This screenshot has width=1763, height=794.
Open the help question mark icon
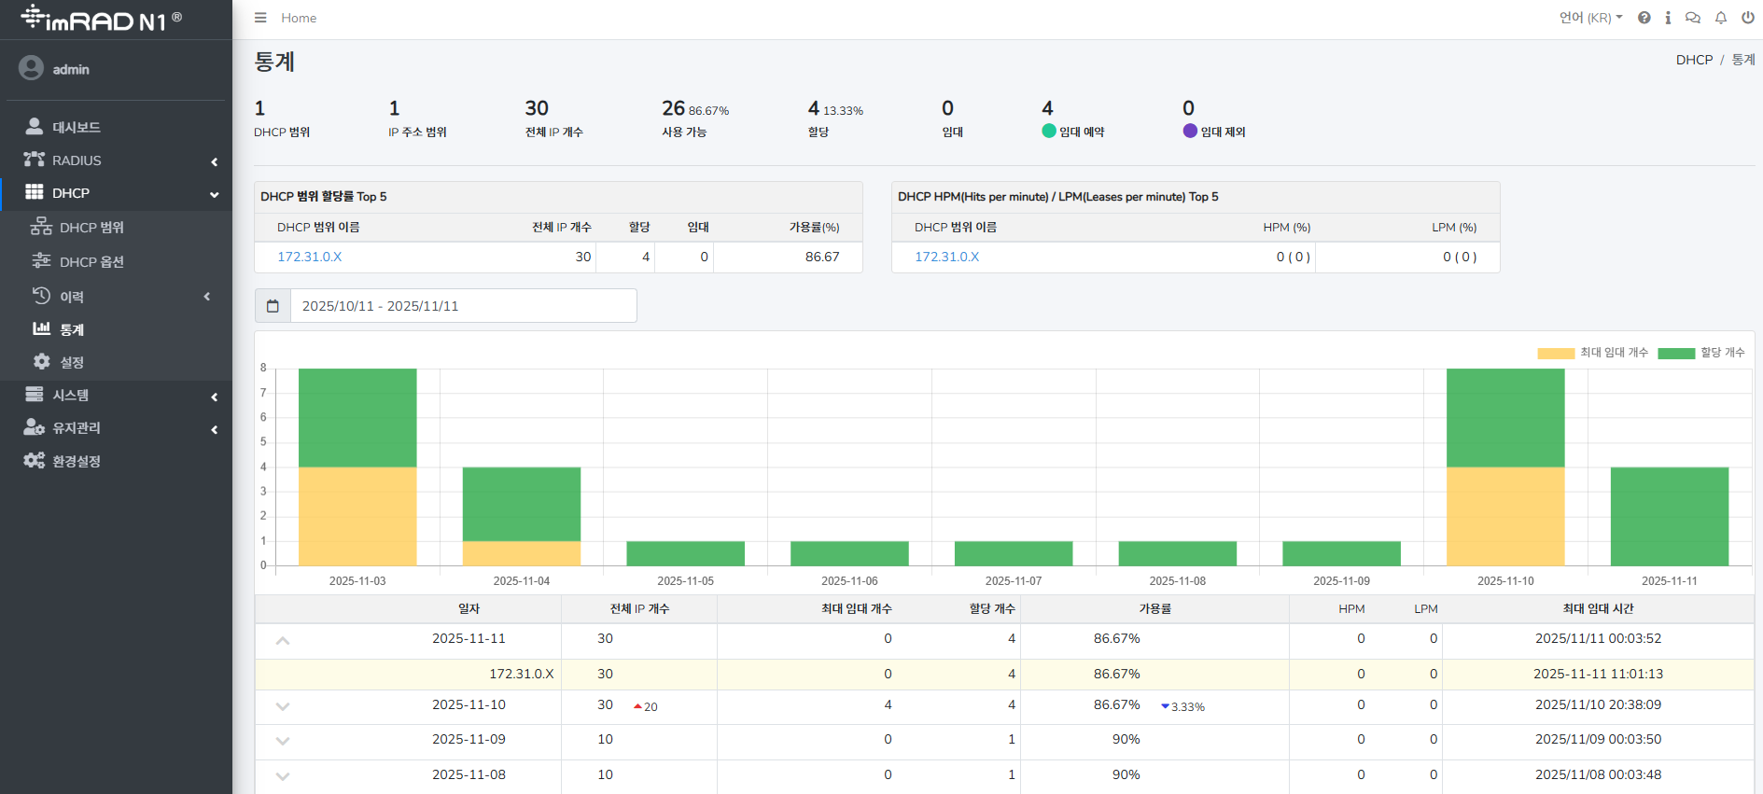tap(1644, 18)
